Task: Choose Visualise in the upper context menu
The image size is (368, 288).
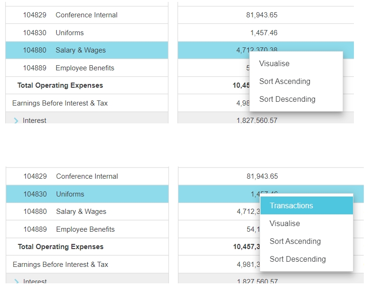Action: 274,64
